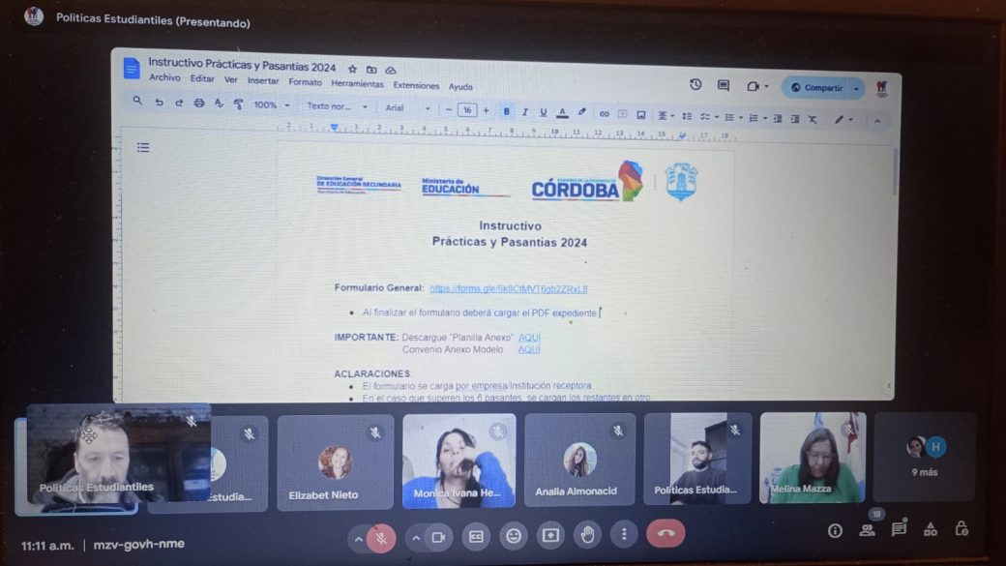Show the document outline panel

(143, 148)
